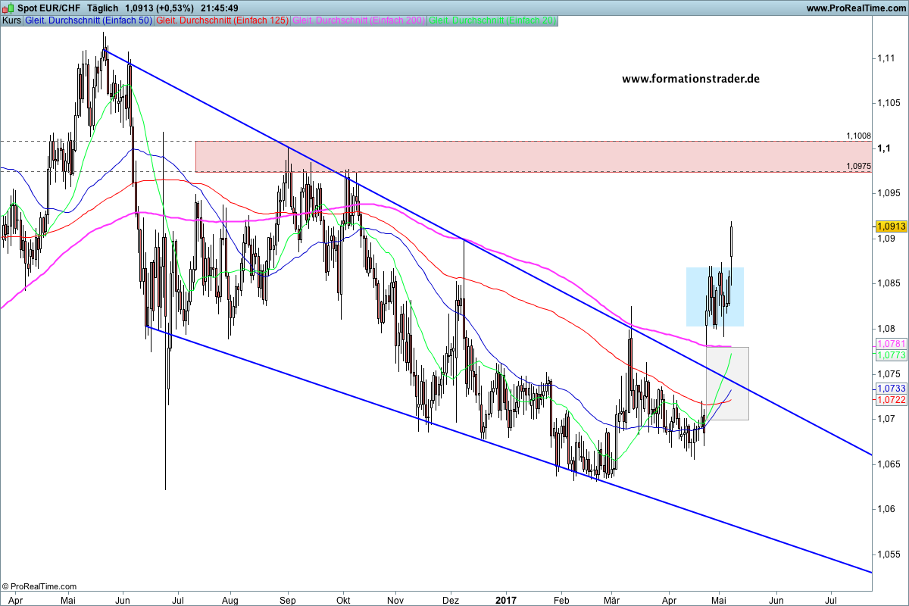Select the Kurs legend tab
This screenshot has height=606, width=909.
11,20
